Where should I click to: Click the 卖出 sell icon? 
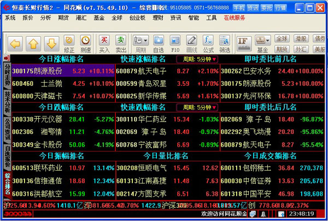121,44
